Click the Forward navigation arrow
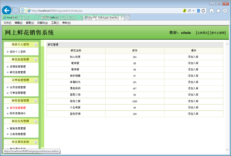This screenshot has width=231, height=156. [15, 10]
